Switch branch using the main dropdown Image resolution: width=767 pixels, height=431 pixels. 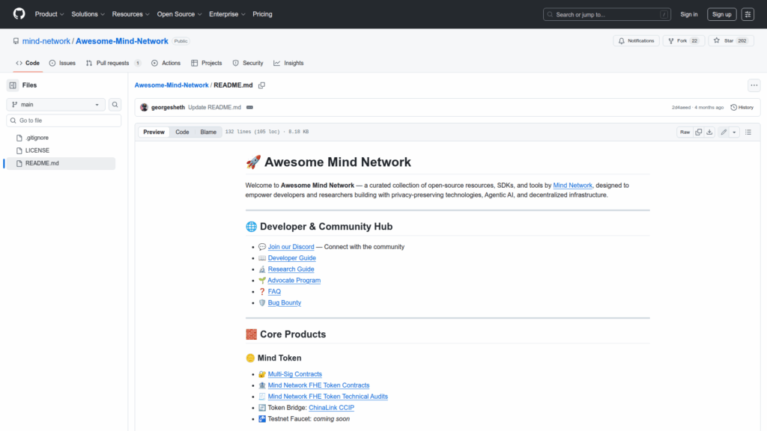(55, 105)
